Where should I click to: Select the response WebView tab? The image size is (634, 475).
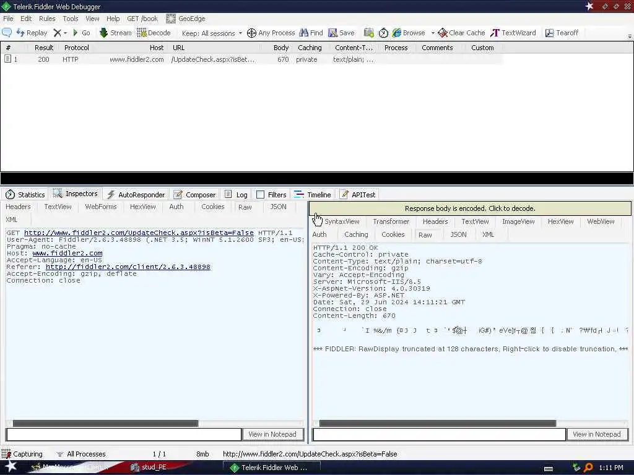(601, 222)
